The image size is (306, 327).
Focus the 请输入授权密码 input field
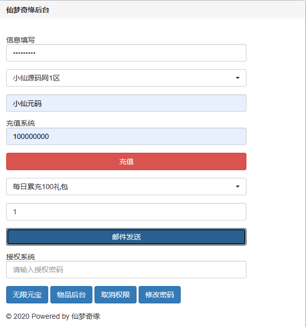click(x=126, y=270)
